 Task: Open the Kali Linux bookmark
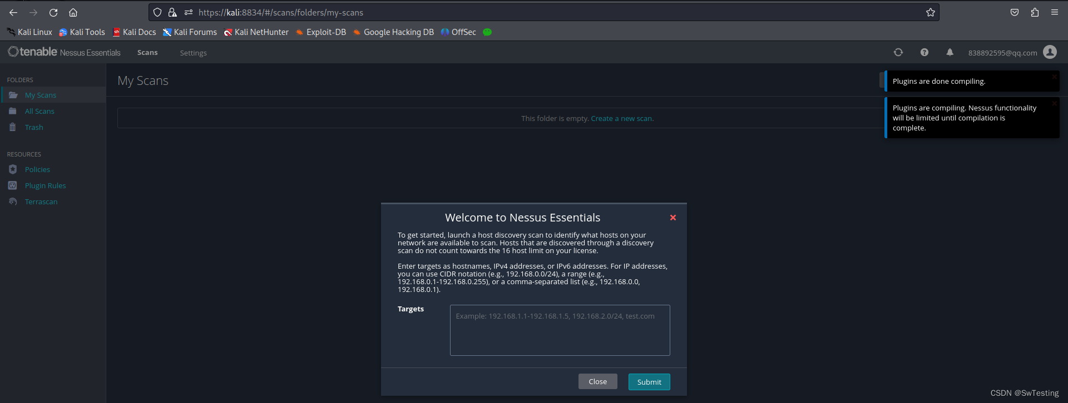pos(29,32)
